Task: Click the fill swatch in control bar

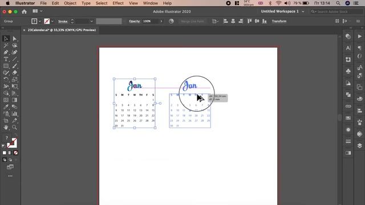Action: 34,21
